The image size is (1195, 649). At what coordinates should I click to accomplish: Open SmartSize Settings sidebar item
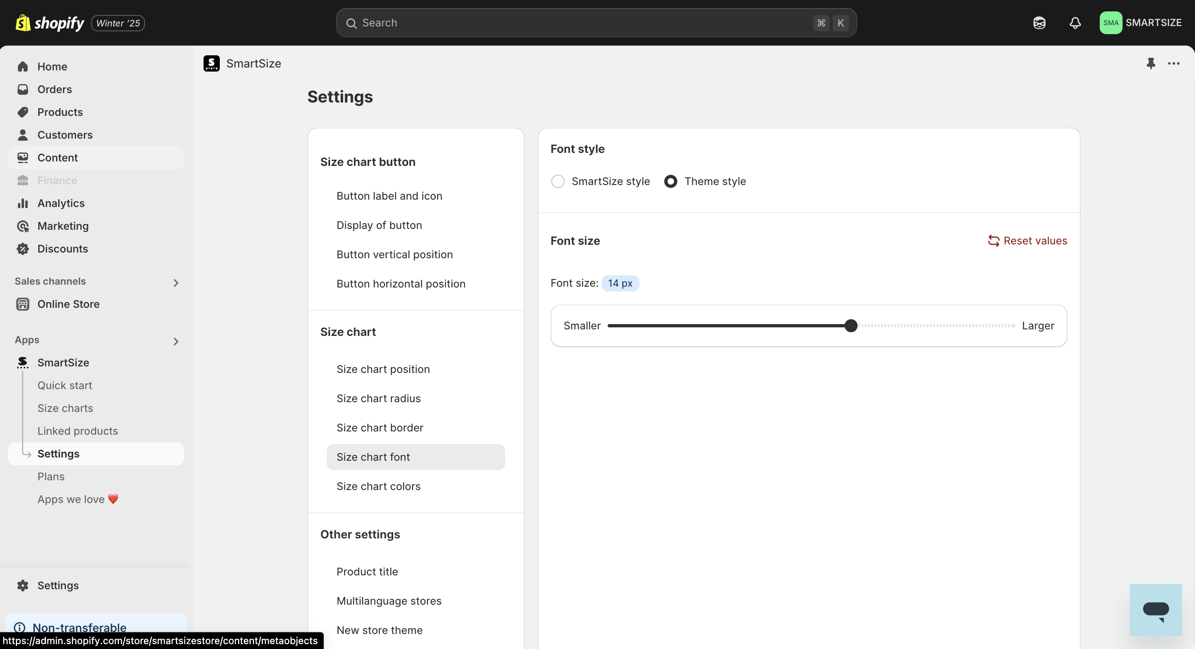pos(96,453)
